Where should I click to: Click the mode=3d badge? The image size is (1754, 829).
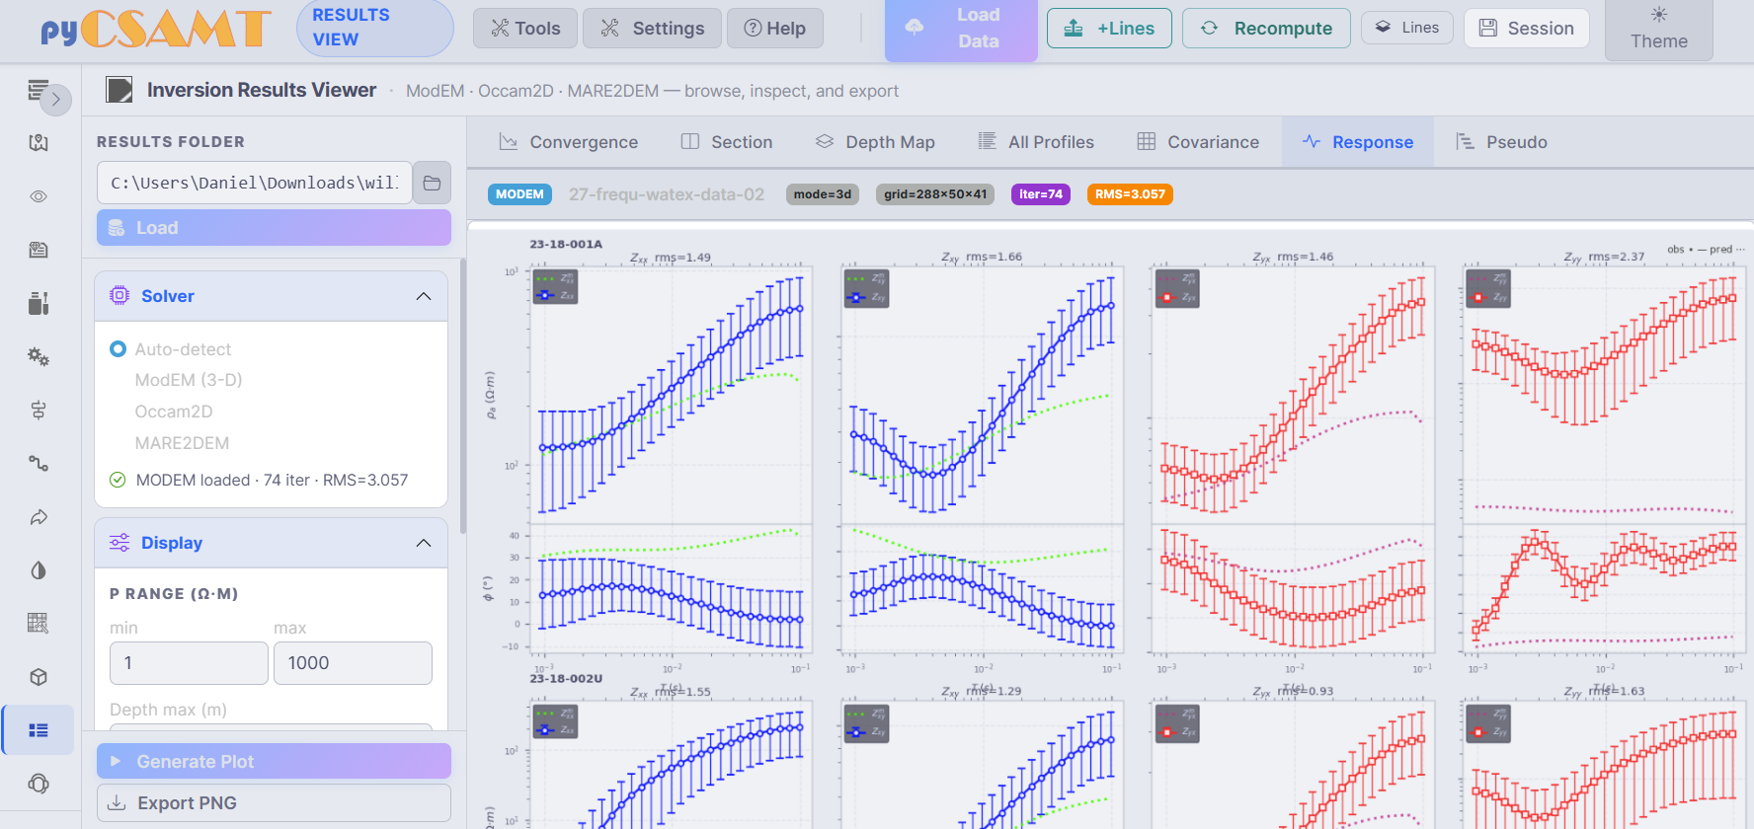[x=822, y=194]
